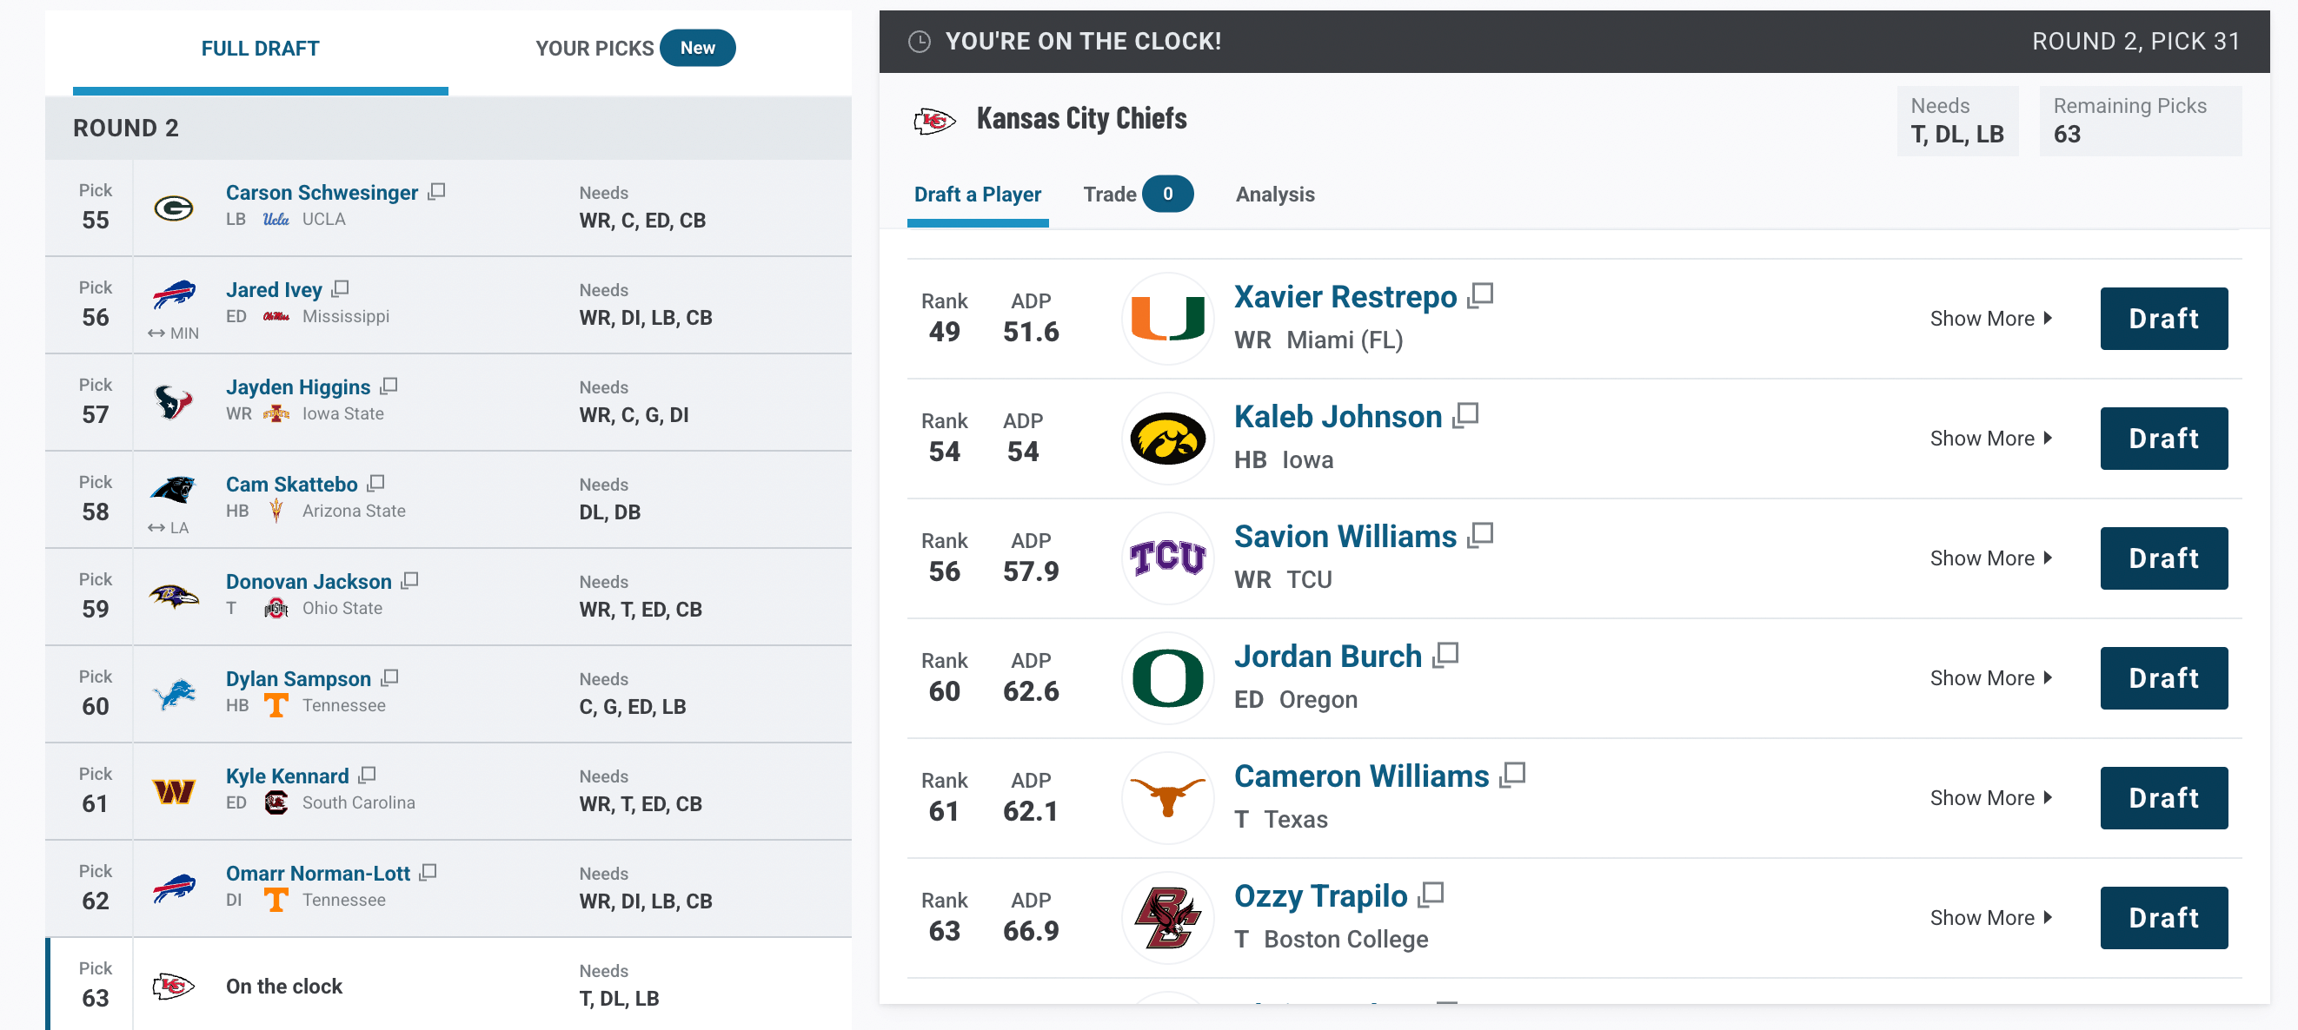
Task: Draft Ozzy Trapilo with Draft button
Action: [2163, 918]
